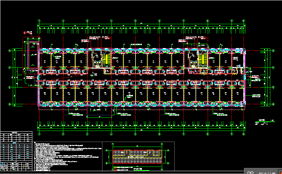Click the orange button at bottom-right corner

click(280, 172)
